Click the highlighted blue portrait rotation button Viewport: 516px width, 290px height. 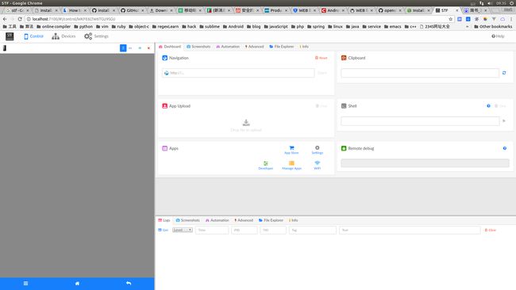tap(123, 48)
